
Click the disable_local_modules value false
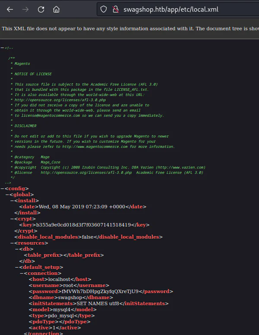coord(88,237)
